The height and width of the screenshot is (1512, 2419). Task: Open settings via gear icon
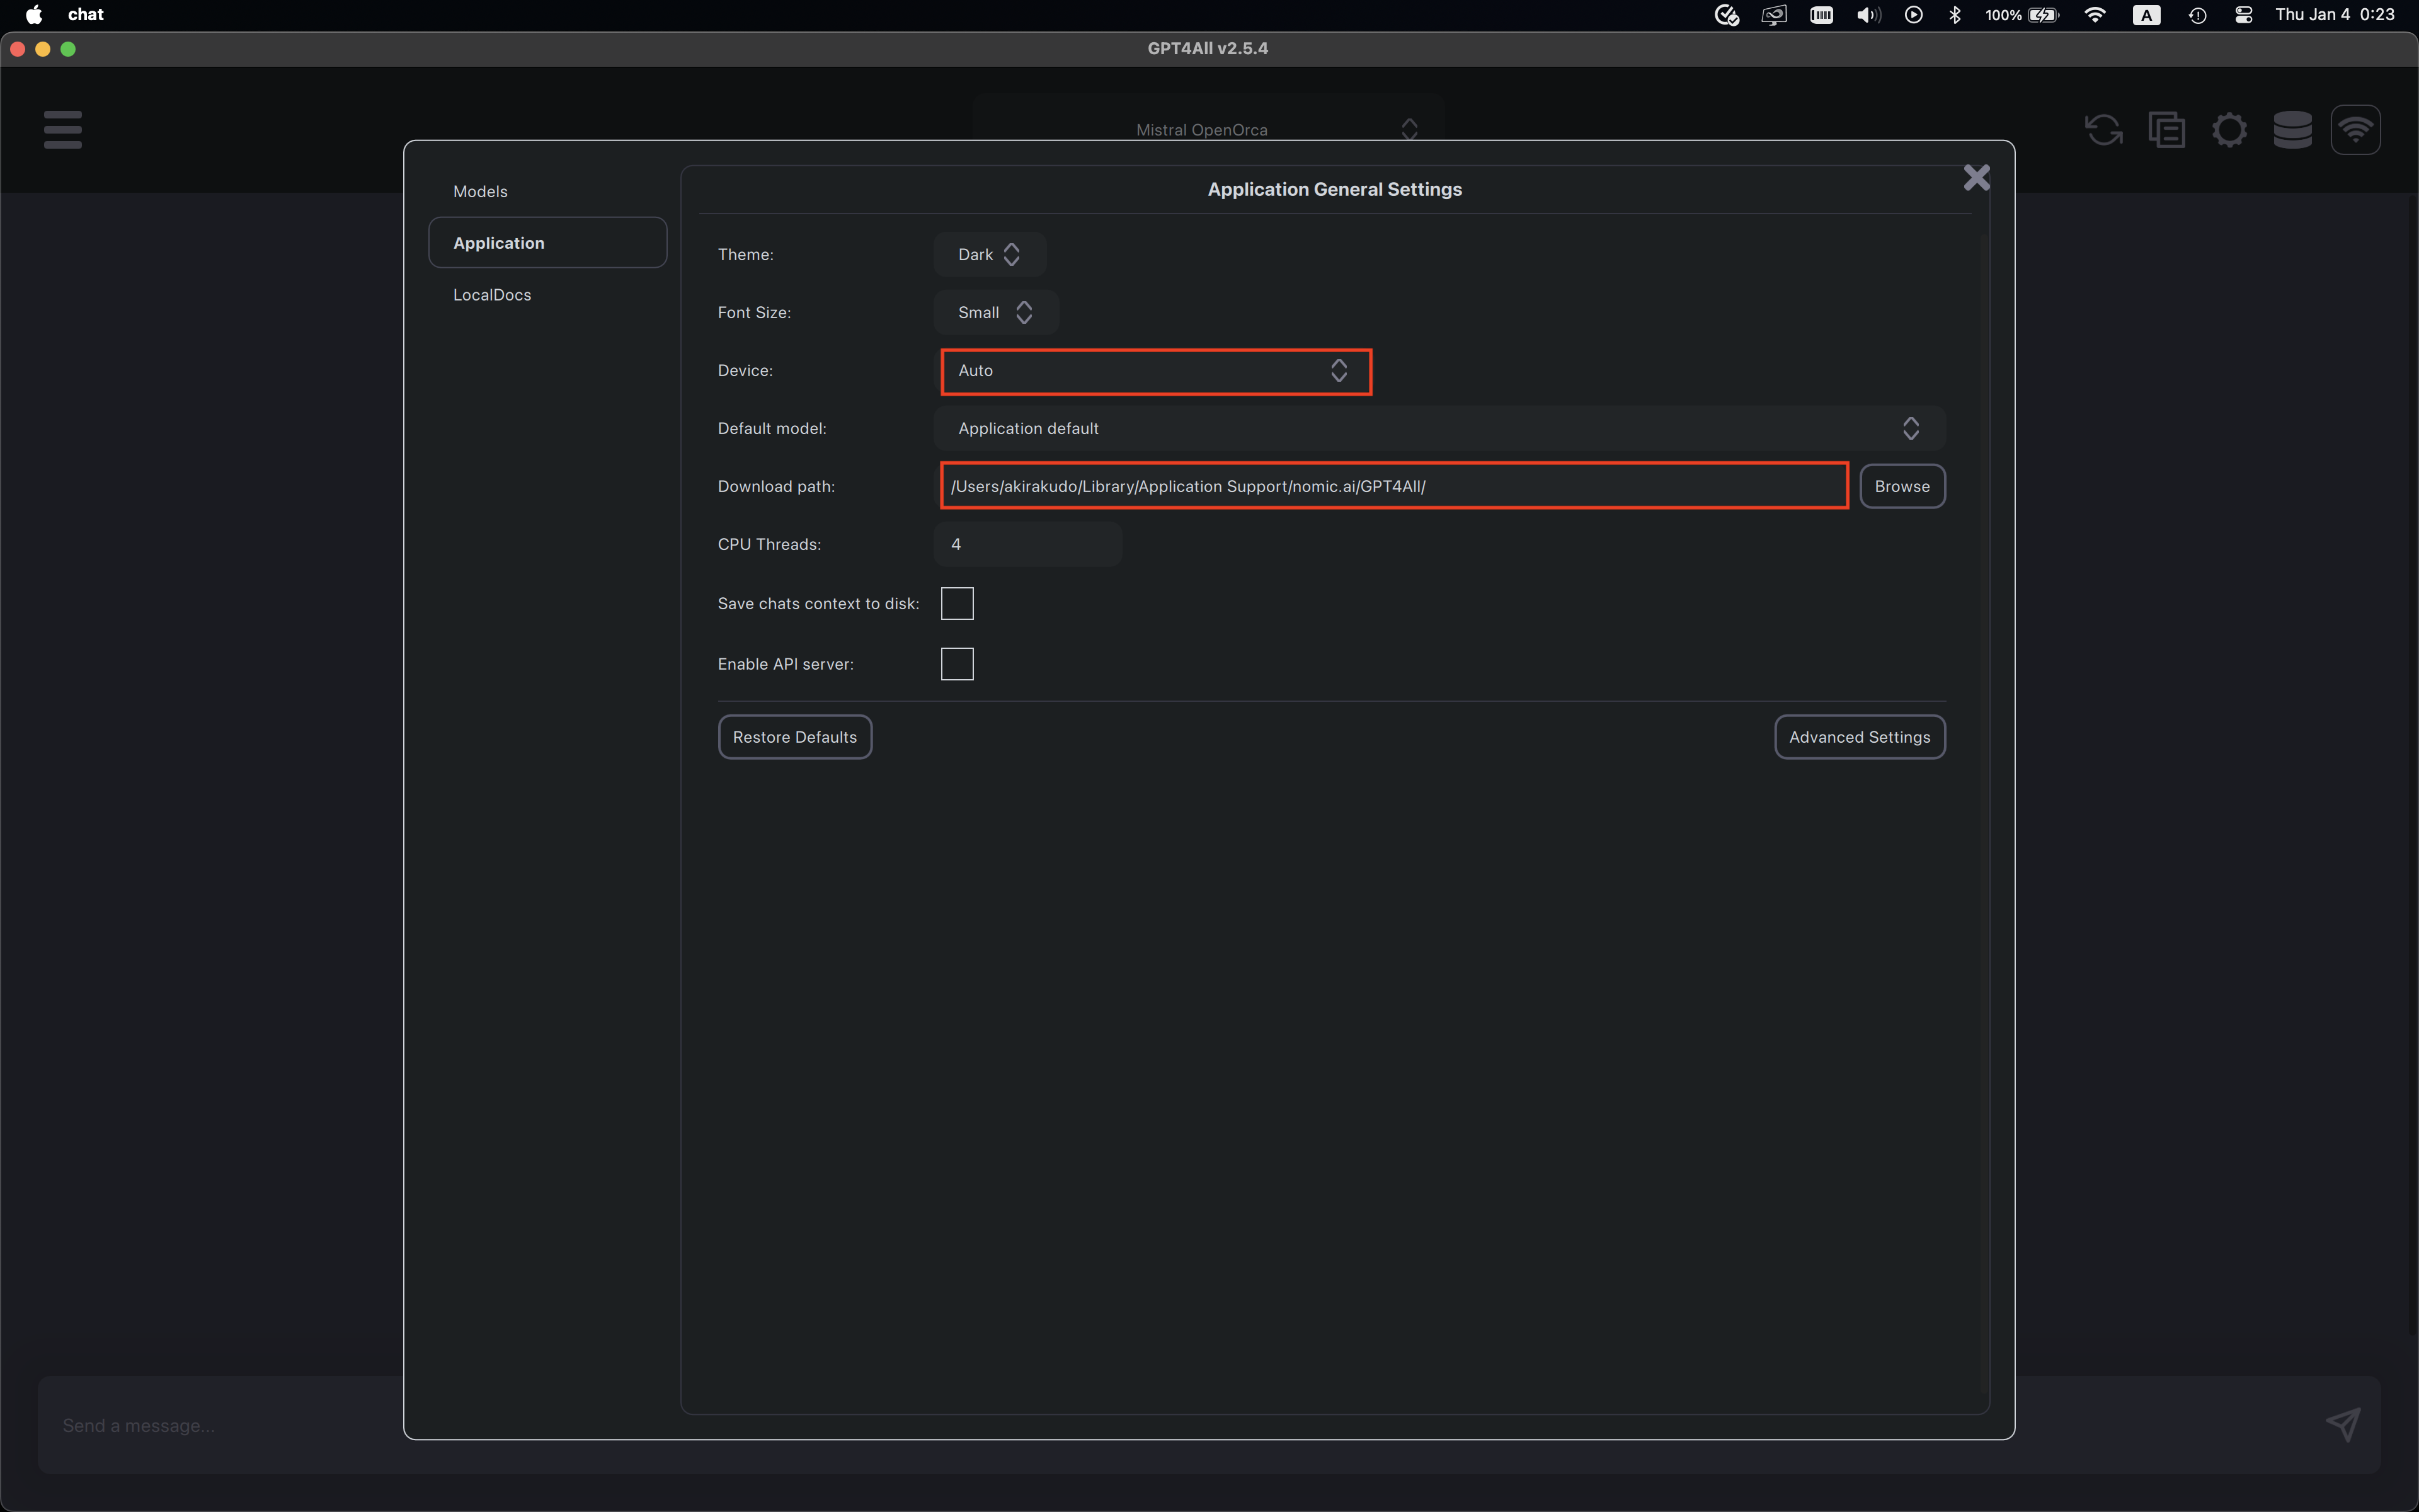(2229, 130)
